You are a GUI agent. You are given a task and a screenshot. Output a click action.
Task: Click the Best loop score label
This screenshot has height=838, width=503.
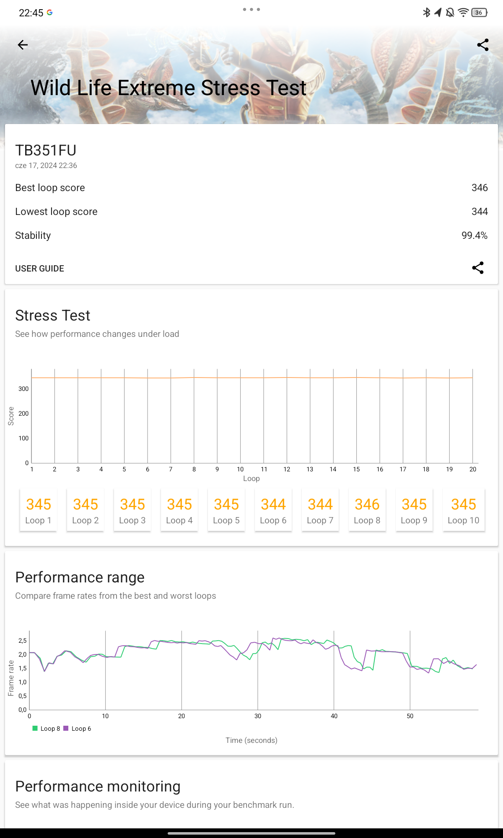50,188
